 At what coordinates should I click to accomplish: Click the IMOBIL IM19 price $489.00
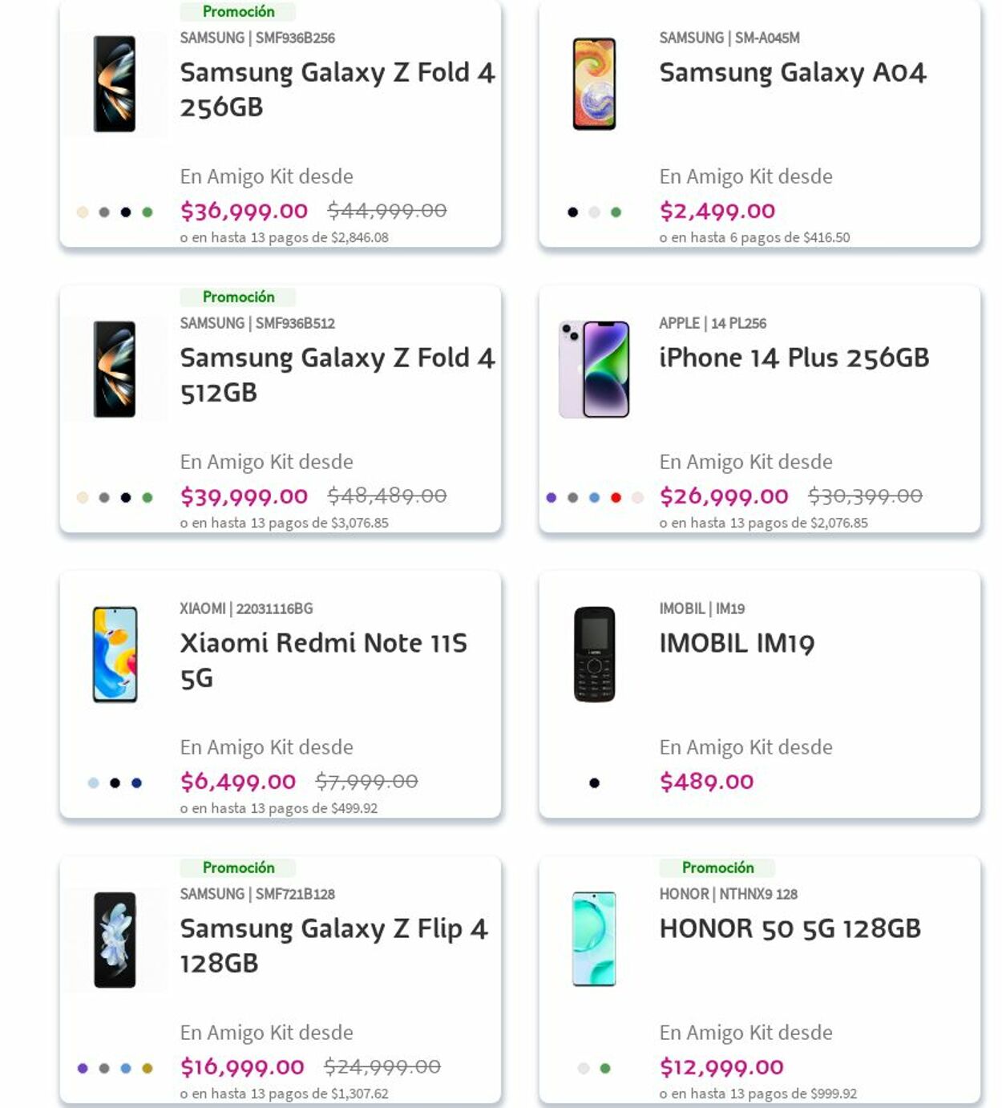pos(706,782)
